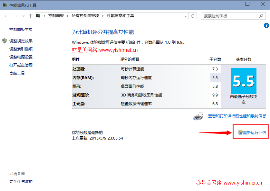Open the address bar history dropdown
Image resolution: width=270 pixels, height=191 pixels.
point(186,16)
